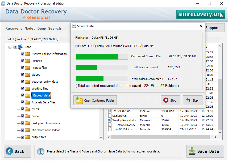Image resolution: width=228 pixels, height=161 pixels.
Task: Click the Saving Data dialog title icon
Action: tap(74, 26)
